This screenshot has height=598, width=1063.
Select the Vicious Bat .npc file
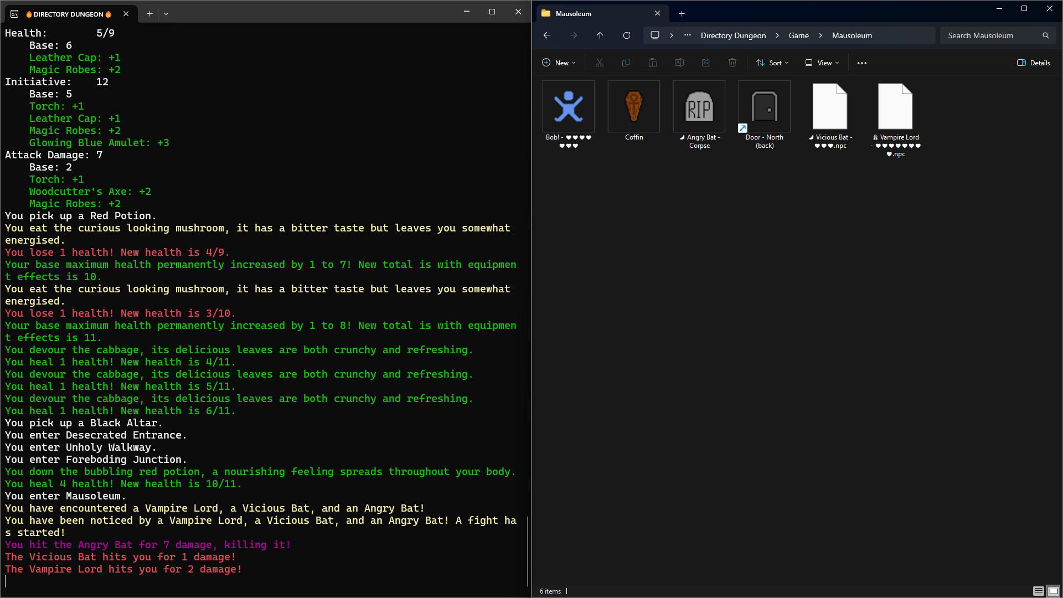click(829, 106)
